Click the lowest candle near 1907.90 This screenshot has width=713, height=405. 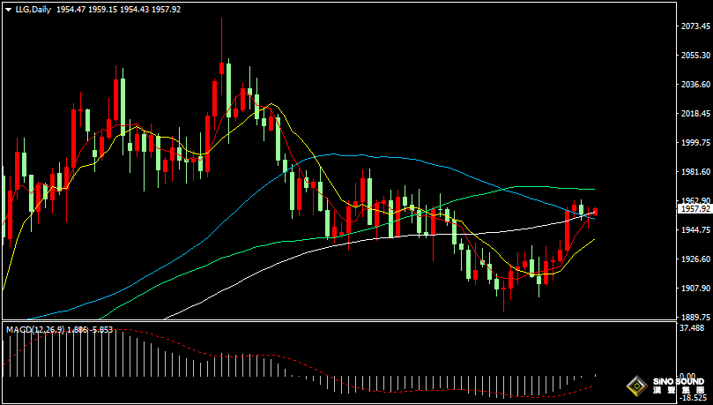[505, 287]
